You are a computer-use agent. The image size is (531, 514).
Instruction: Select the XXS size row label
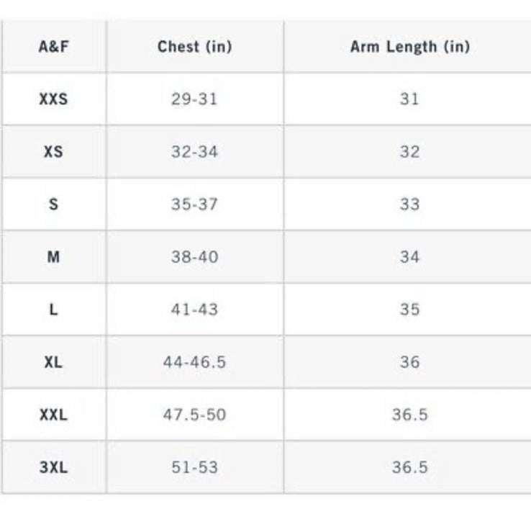point(53,99)
